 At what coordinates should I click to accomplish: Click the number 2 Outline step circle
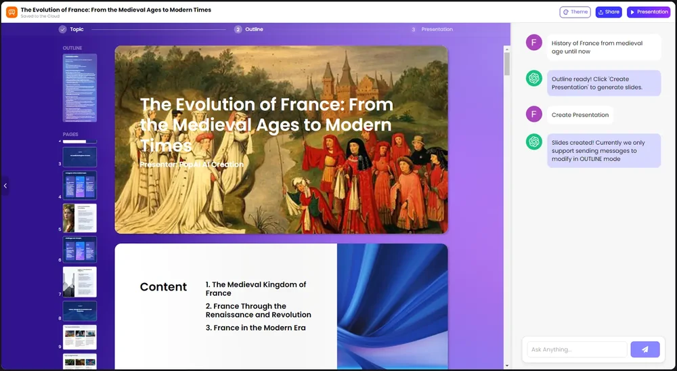pyautogui.click(x=238, y=30)
